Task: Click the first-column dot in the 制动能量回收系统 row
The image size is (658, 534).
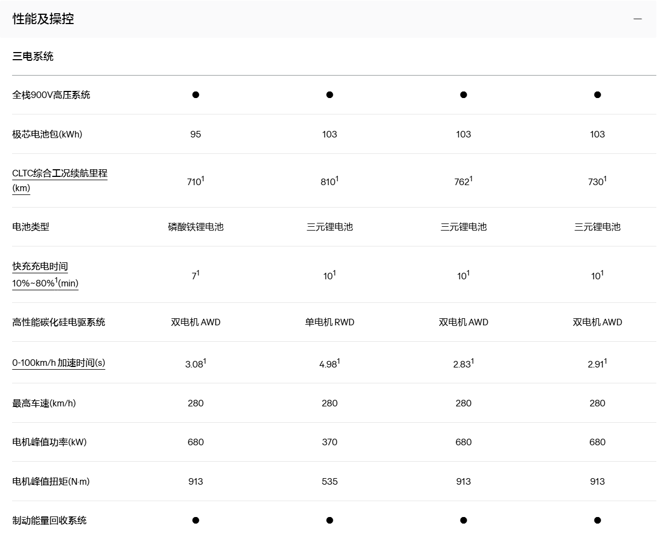Action: (196, 520)
